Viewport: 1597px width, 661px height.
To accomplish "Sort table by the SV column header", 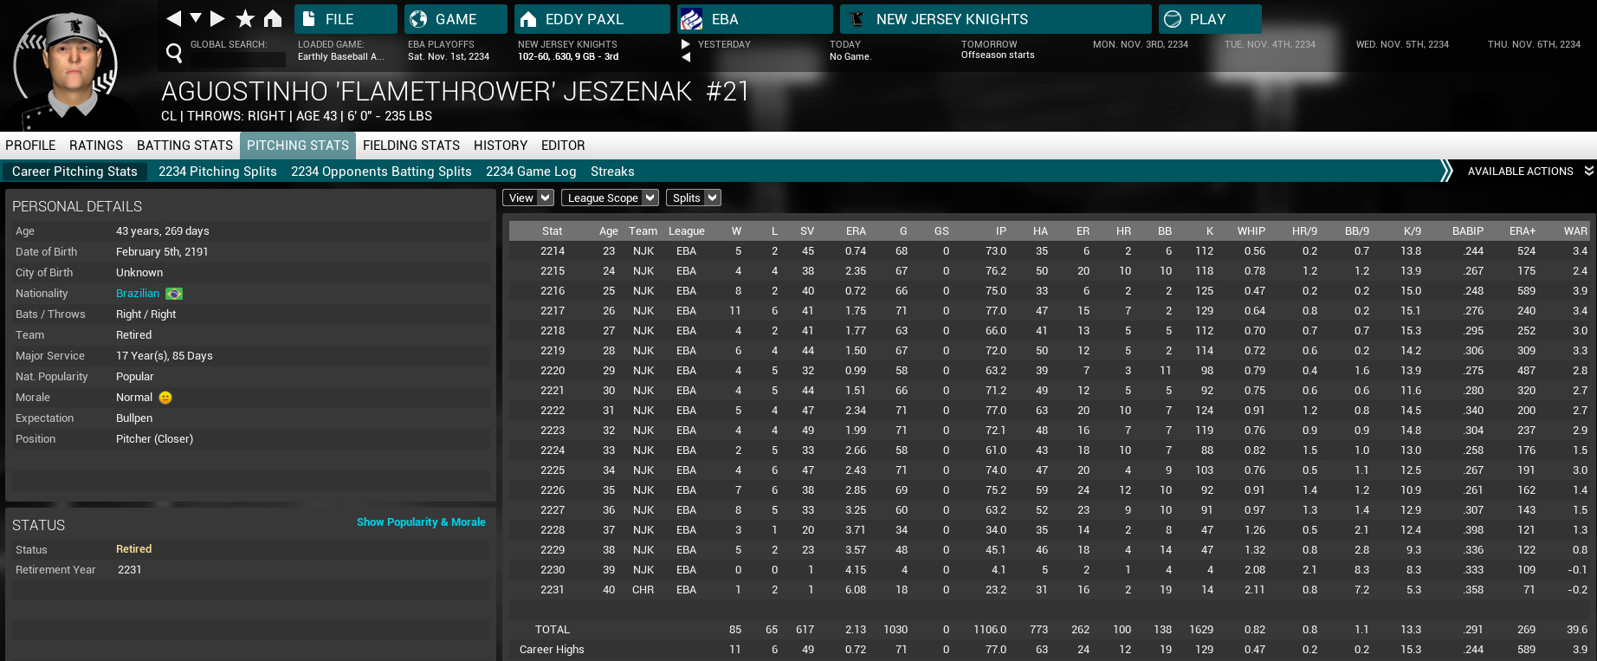I will coord(806,231).
